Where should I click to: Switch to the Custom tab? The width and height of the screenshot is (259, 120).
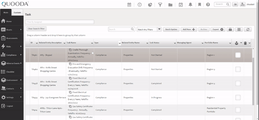[17, 12]
